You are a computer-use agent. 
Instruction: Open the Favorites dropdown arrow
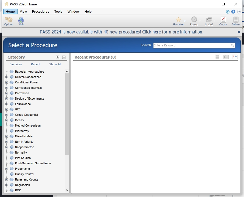pyautogui.click(x=185, y=21)
